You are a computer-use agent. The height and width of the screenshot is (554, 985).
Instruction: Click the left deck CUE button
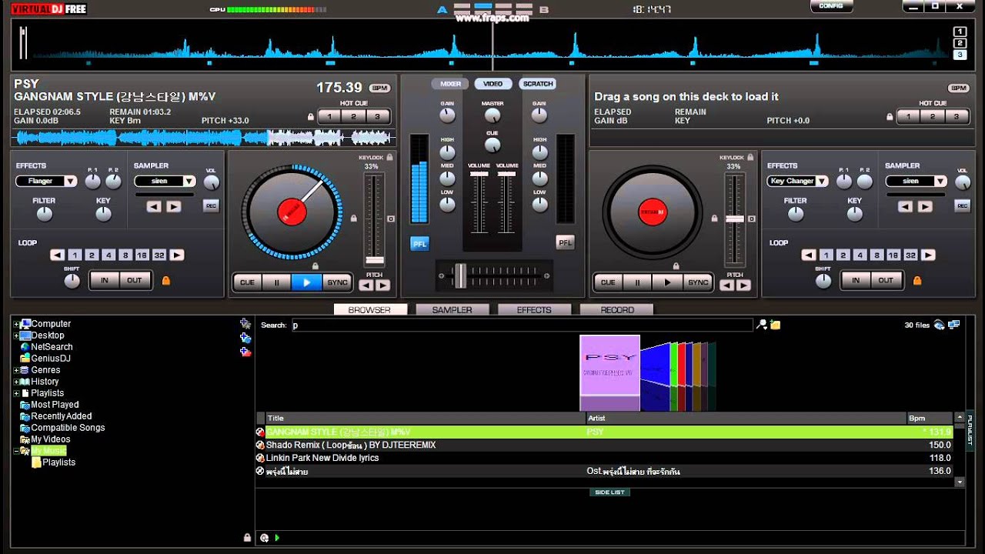(247, 282)
